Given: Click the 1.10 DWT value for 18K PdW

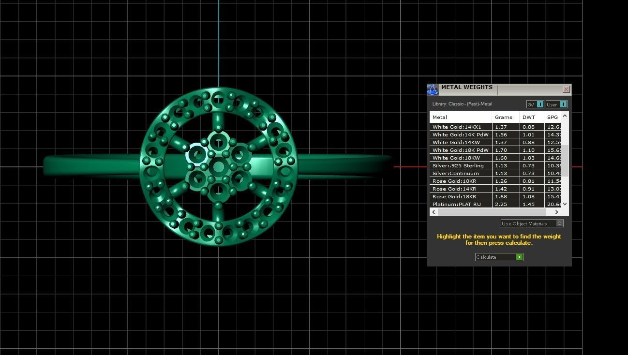Looking at the screenshot, I should (x=528, y=150).
